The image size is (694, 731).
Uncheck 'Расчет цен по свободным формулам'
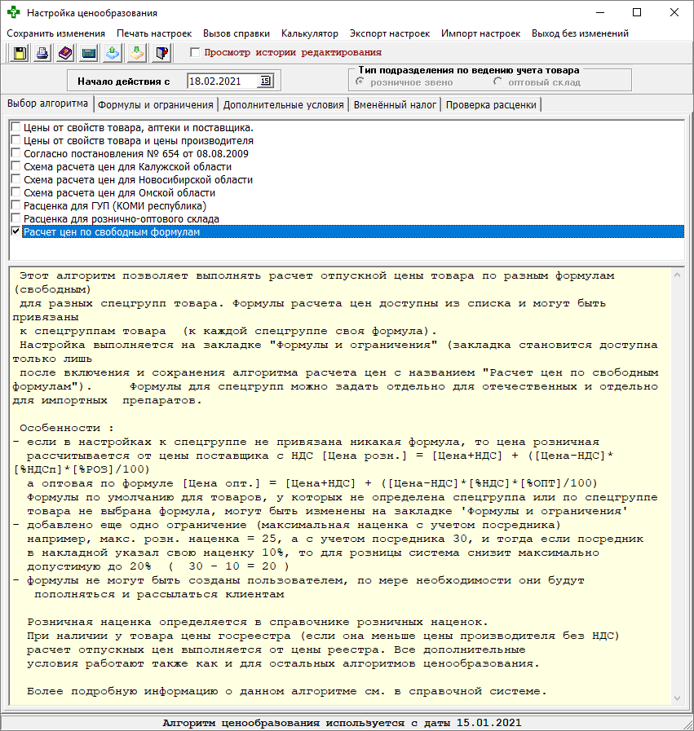coord(16,232)
